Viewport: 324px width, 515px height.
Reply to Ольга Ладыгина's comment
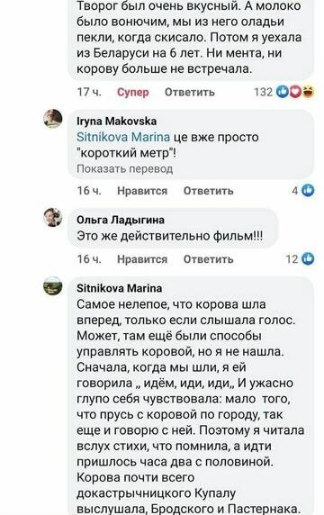[209, 259]
